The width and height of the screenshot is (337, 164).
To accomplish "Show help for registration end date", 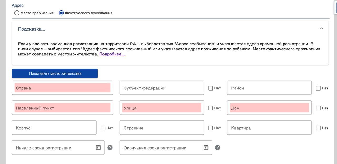I will coord(218,147).
